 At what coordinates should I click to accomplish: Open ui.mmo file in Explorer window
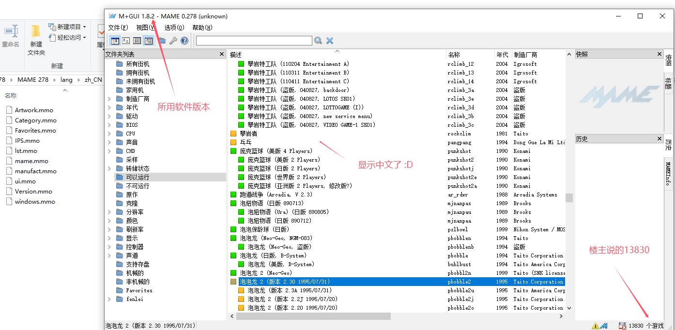click(x=25, y=181)
